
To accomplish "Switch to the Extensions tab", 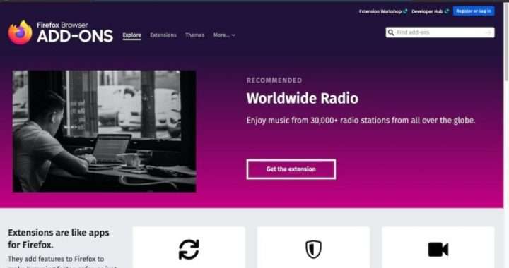I will click(163, 35).
